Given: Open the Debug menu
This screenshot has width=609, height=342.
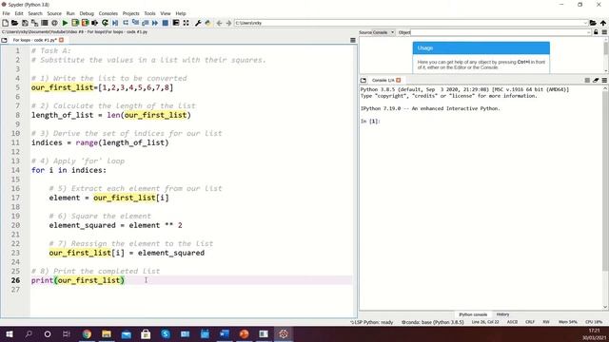Looking at the screenshot, I should point(87,13).
